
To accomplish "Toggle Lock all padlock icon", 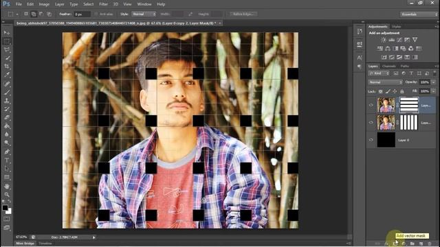I will point(401,91).
